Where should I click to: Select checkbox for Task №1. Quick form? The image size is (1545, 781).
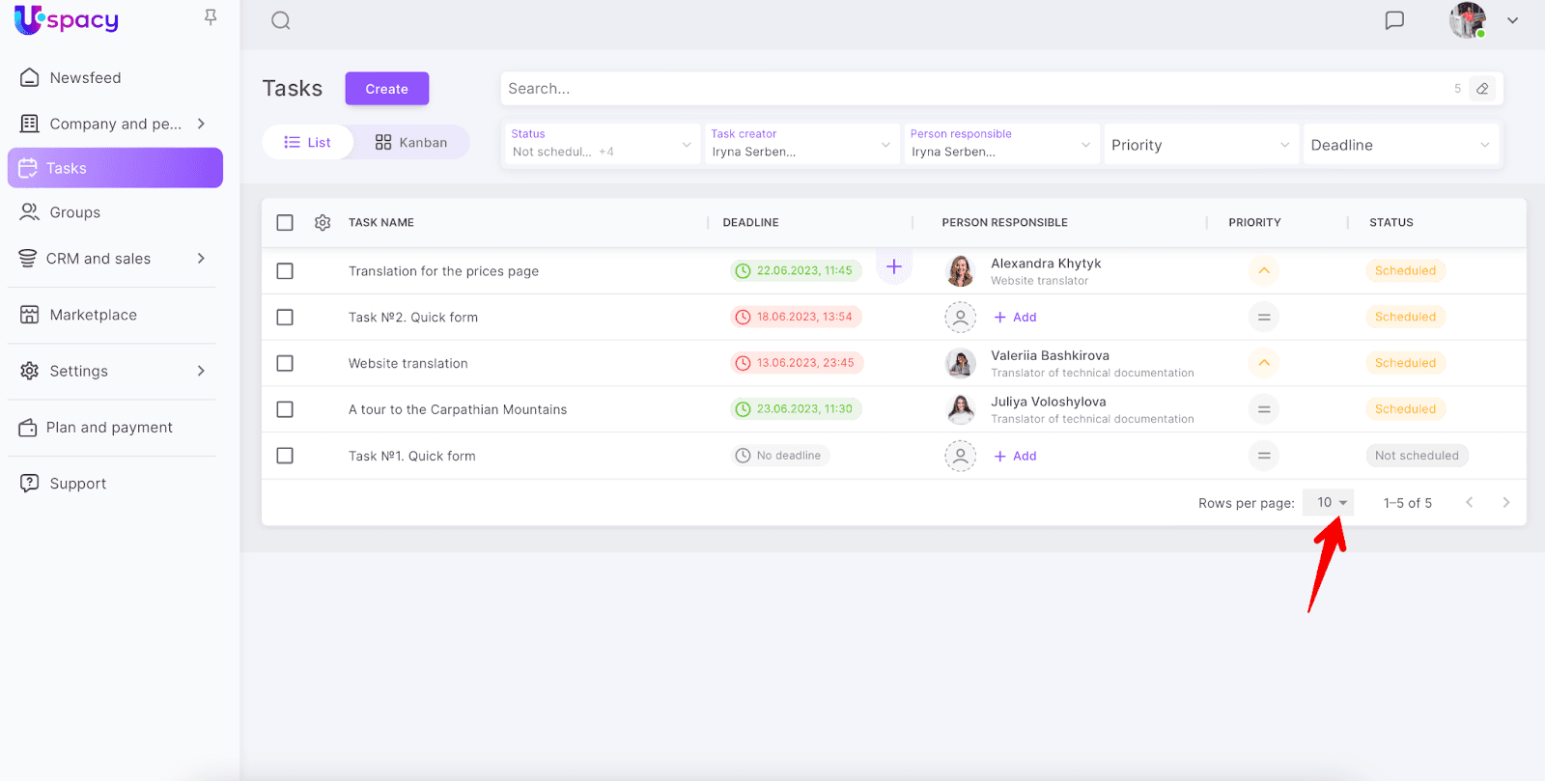(285, 456)
